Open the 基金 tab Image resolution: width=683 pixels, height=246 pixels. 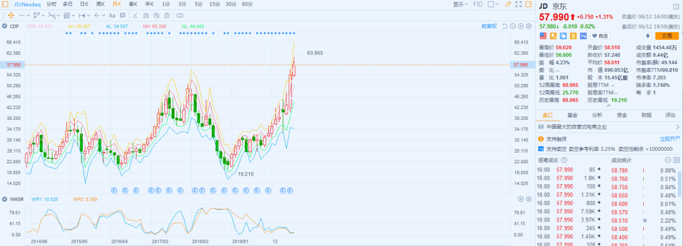coord(572,115)
